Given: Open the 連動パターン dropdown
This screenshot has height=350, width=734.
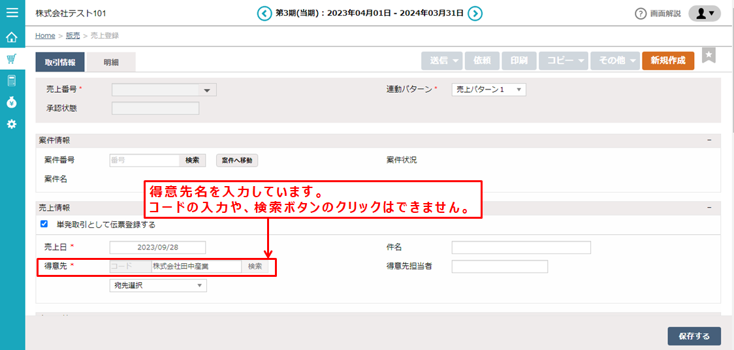Looking at the screenshot, I should click(488, 90).
